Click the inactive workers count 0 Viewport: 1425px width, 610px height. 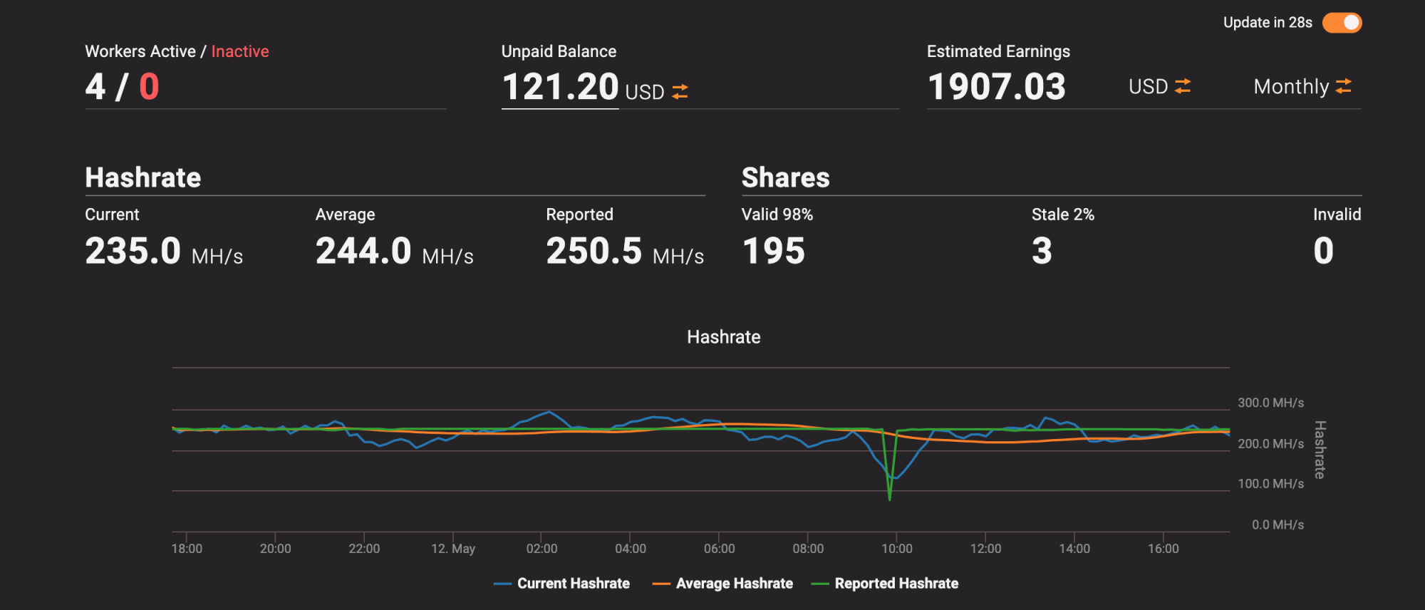click(149, 87)
